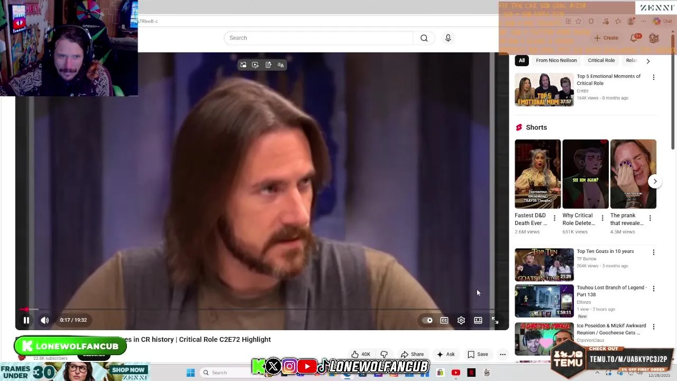The height and width of the screenshot is (381, 677).
Task: Open Top 5 Emotional Moments video thumbnail
Action: [544, 90]
